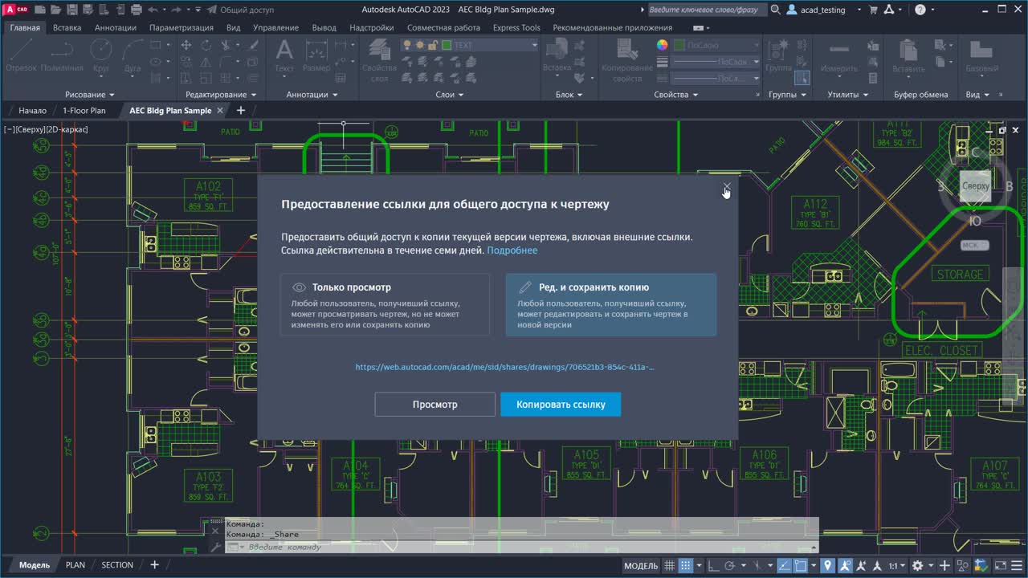1028x578 pixels.
Task: Open the object color wheel swatch
Action: [x=662, y=46]
